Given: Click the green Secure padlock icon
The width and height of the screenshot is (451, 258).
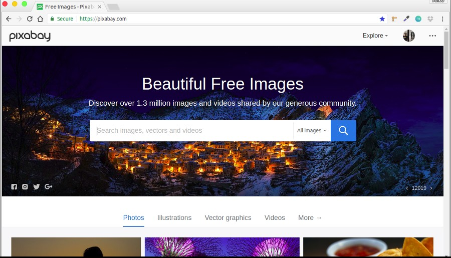Looking at the screenshot, I should click(x=52, y=19).
